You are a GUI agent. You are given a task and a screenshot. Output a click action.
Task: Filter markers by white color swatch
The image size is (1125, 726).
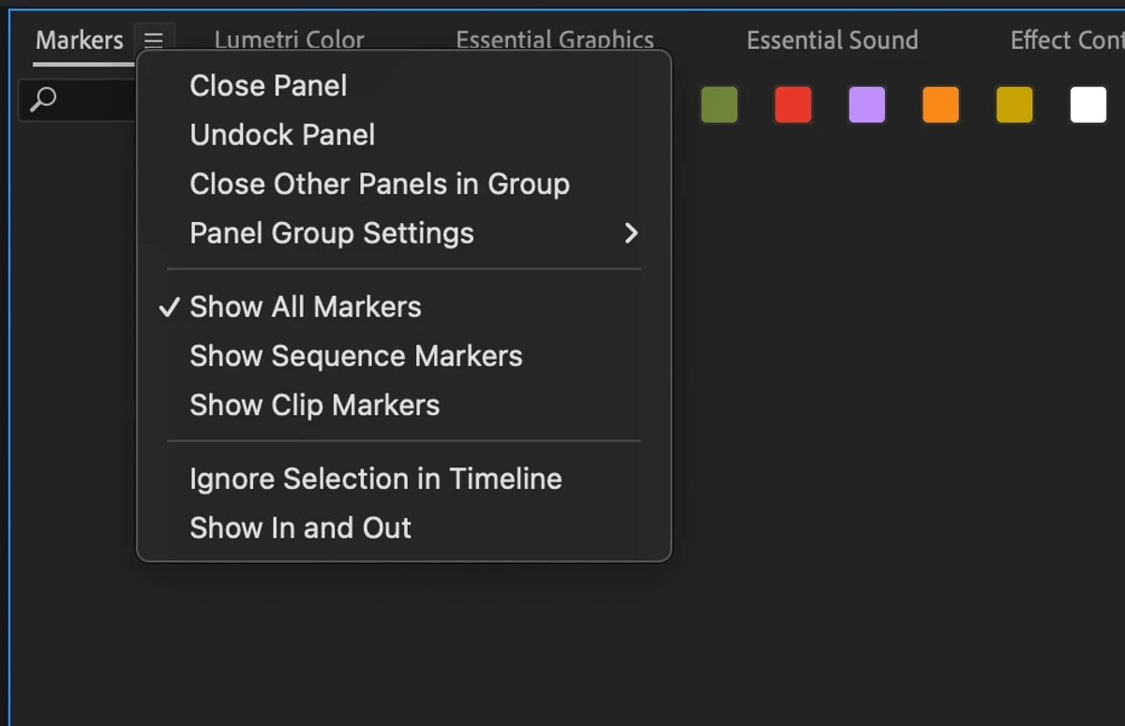[1088, 105]
